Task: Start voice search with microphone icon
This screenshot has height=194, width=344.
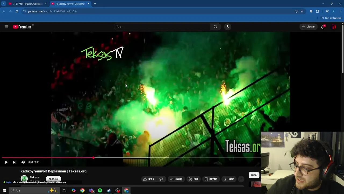Action: [x=228, y=27]
